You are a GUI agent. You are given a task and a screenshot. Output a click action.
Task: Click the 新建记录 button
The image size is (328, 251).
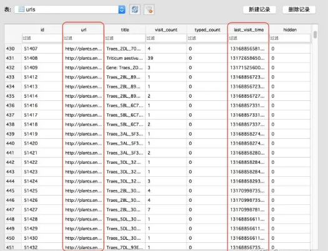point(259,9)
